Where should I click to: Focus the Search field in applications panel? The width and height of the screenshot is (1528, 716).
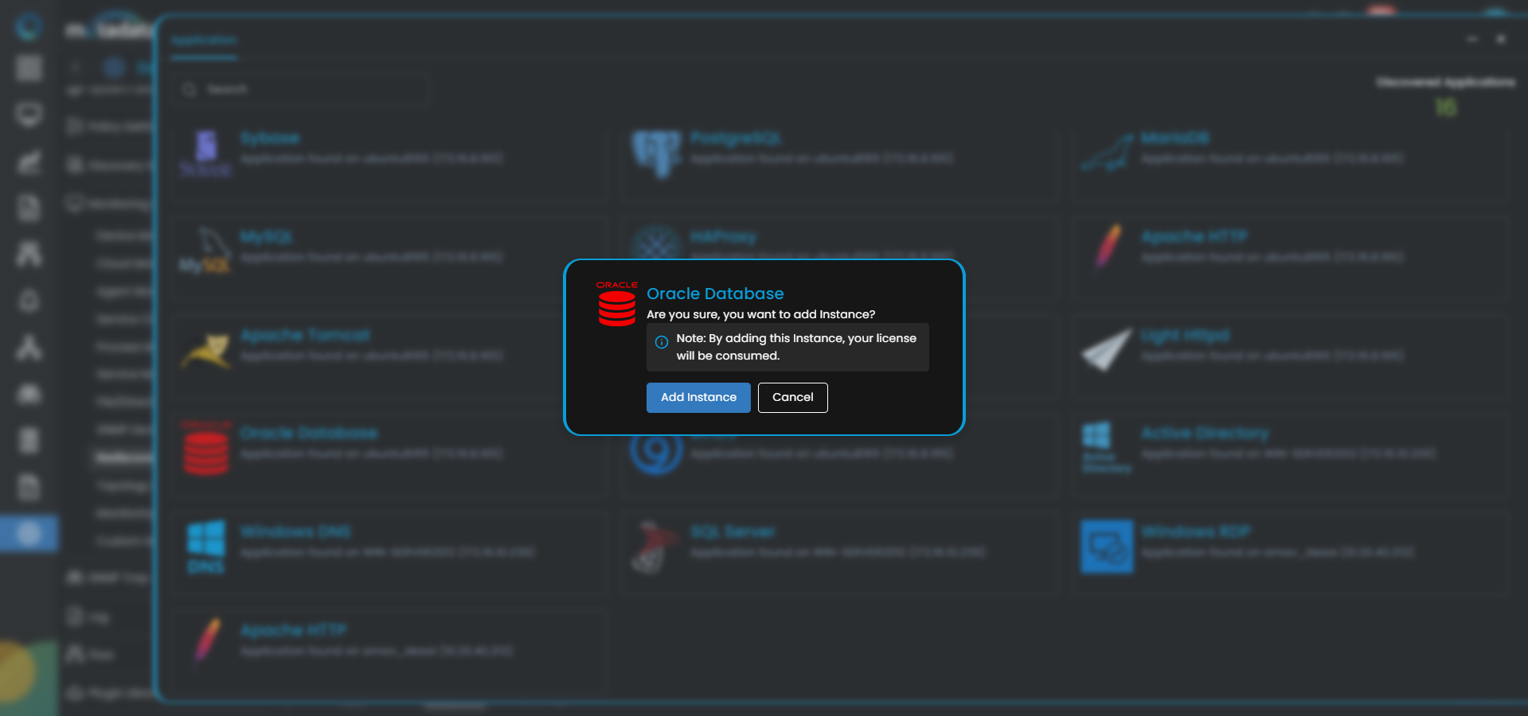click(x=301, y=90)
